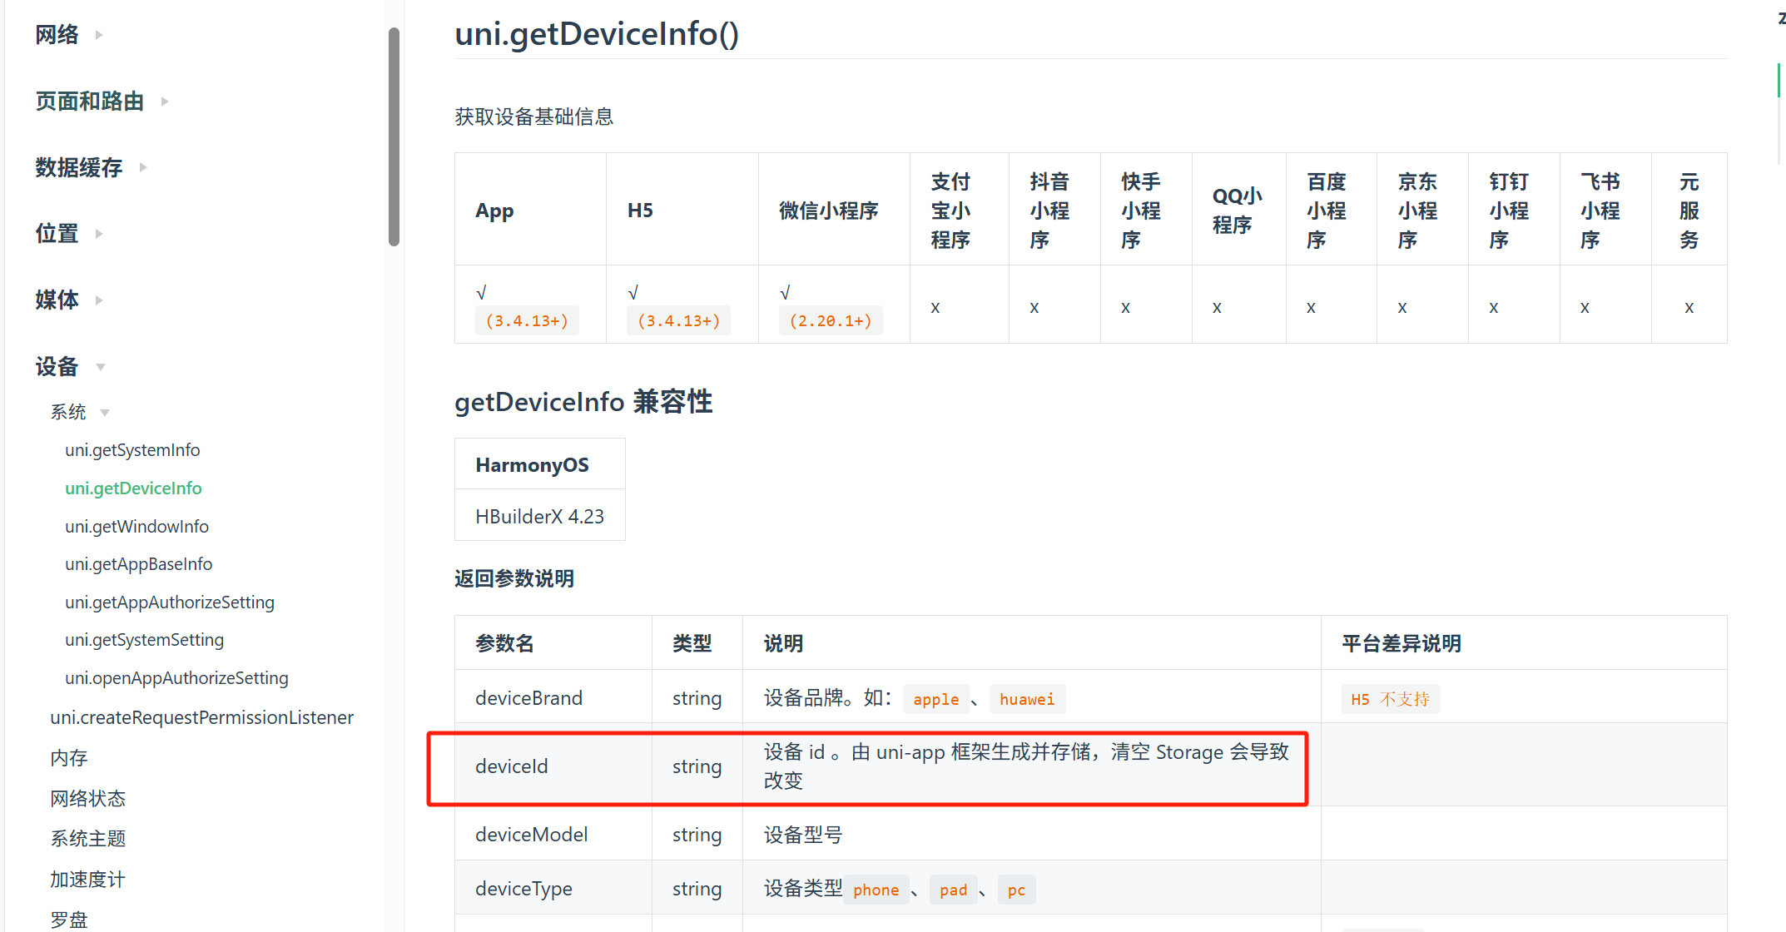Click the uni.getDeviceInfo() page heading
Screen dimensions: 1786x932
click(x=597, y=34)
